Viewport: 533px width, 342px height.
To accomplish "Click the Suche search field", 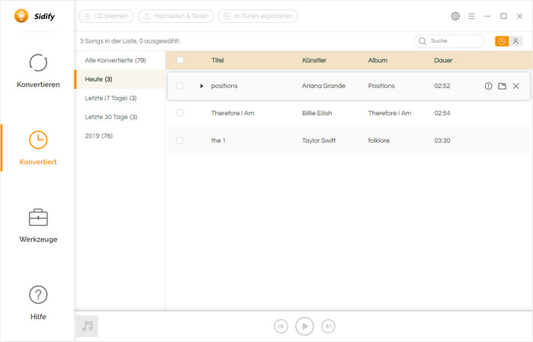I will 449,41.
